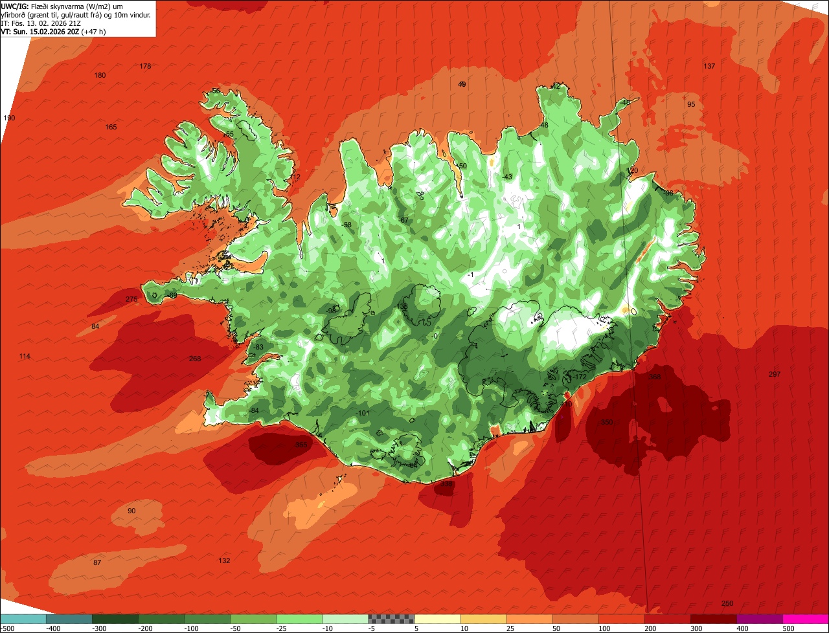Viewport: 829px width, 633px height.
Task: Click the '-67' flux value on the map
Action: pos(404,220)
